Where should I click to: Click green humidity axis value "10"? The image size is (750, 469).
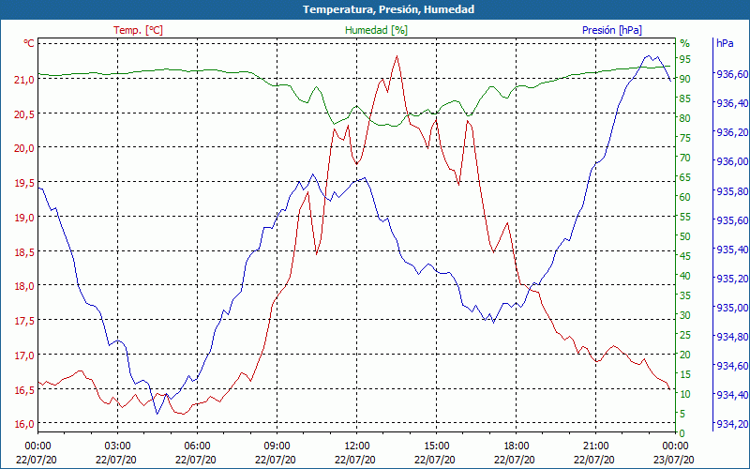click(x=685, y=394)
